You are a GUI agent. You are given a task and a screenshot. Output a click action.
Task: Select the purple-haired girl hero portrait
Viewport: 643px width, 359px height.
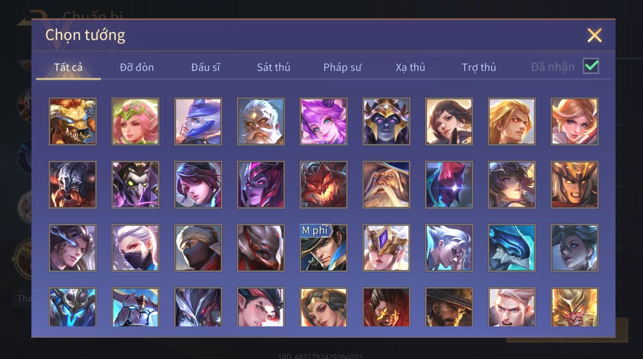click(x=323, y=122)
